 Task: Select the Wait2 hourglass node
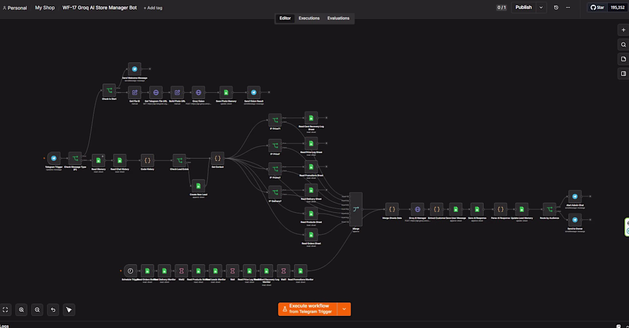point(181,271)
